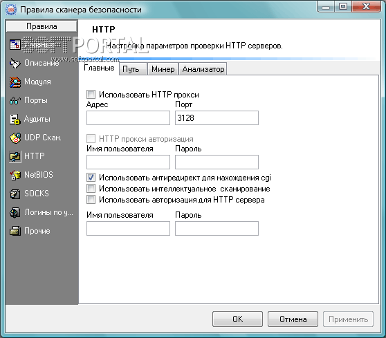Select the SOCKS icon
The image size is (386, 338).
(15, 194)
